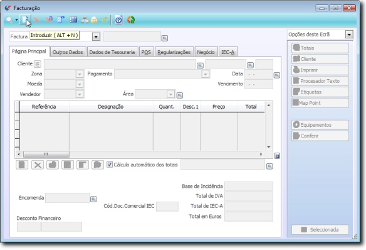Click the blue document form toolbar icon
The height and width of the screenshot is (250, 366).
pos(61,20)
